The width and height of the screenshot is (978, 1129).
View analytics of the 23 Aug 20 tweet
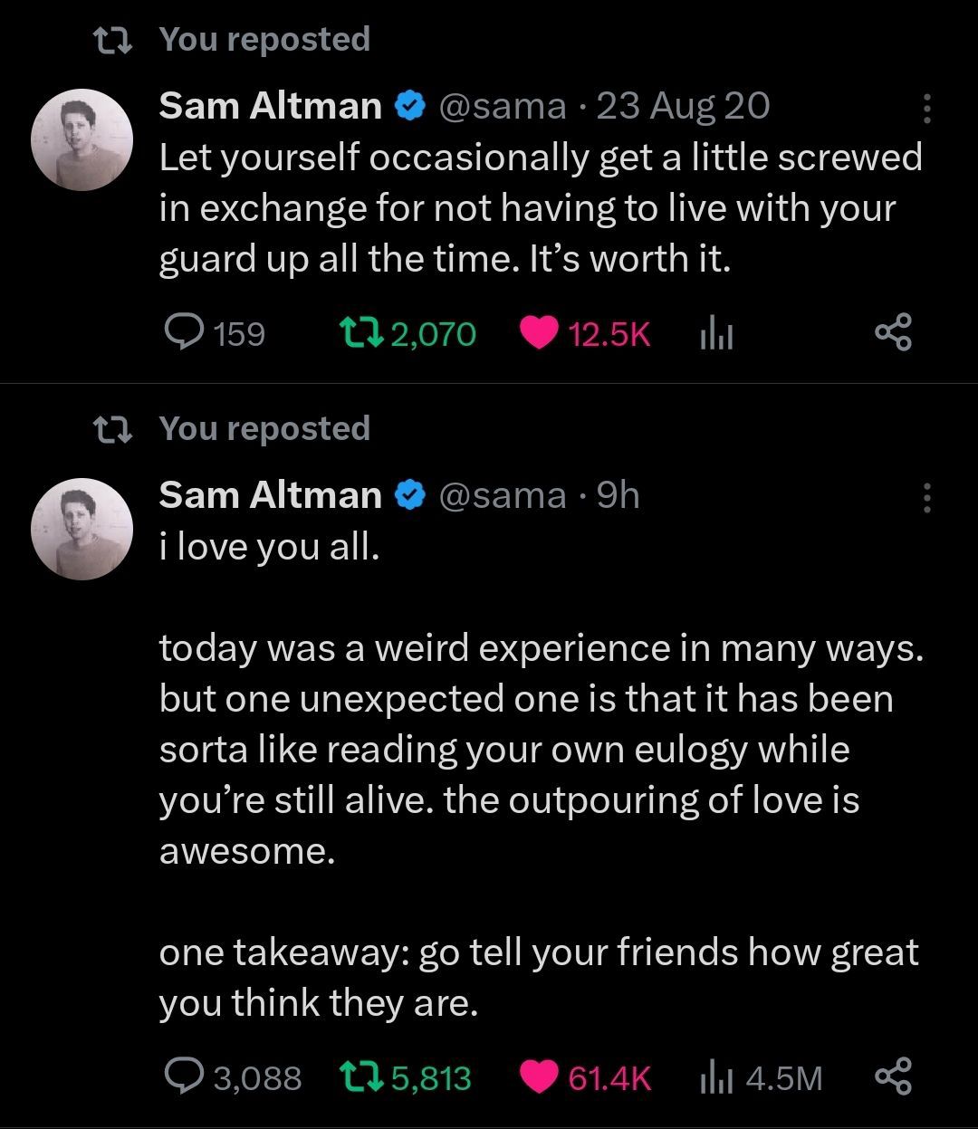tap(717, 335)
